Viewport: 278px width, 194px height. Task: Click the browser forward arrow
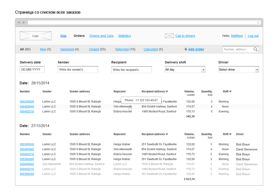pos(24,22)
